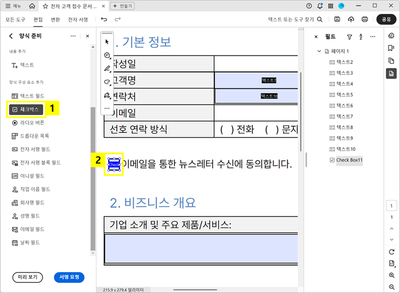
Task: Zoom in with the magnifier plus
Action: point(391,275)
